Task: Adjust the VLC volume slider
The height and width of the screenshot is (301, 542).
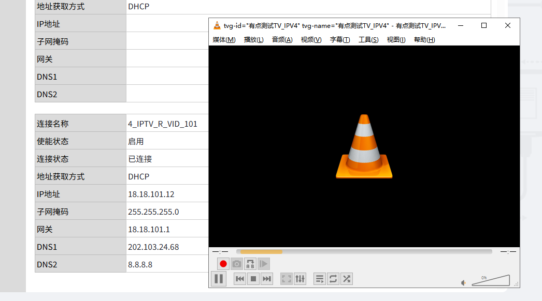Action: pyautogui.click(x=491, y=280)
